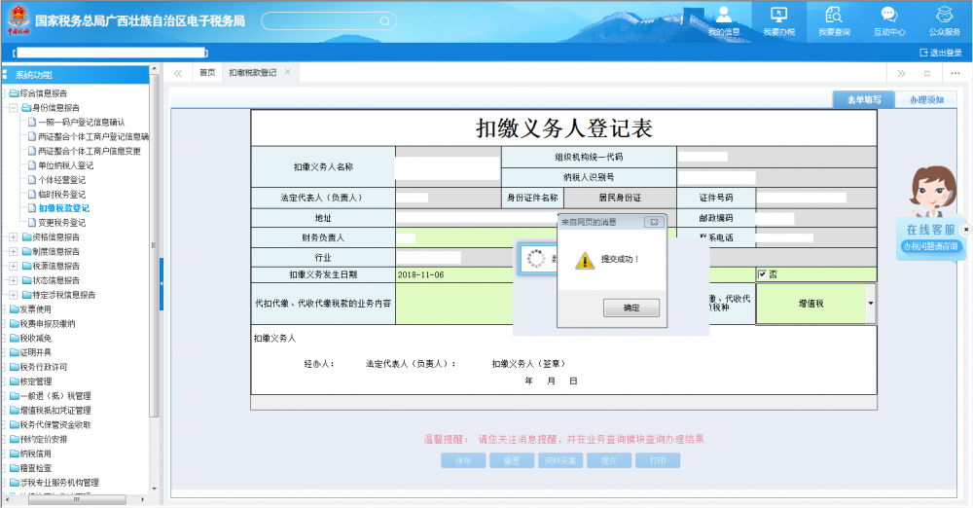
Task: Expand the 税源信息报告 folder
Action: pos(13,266)
